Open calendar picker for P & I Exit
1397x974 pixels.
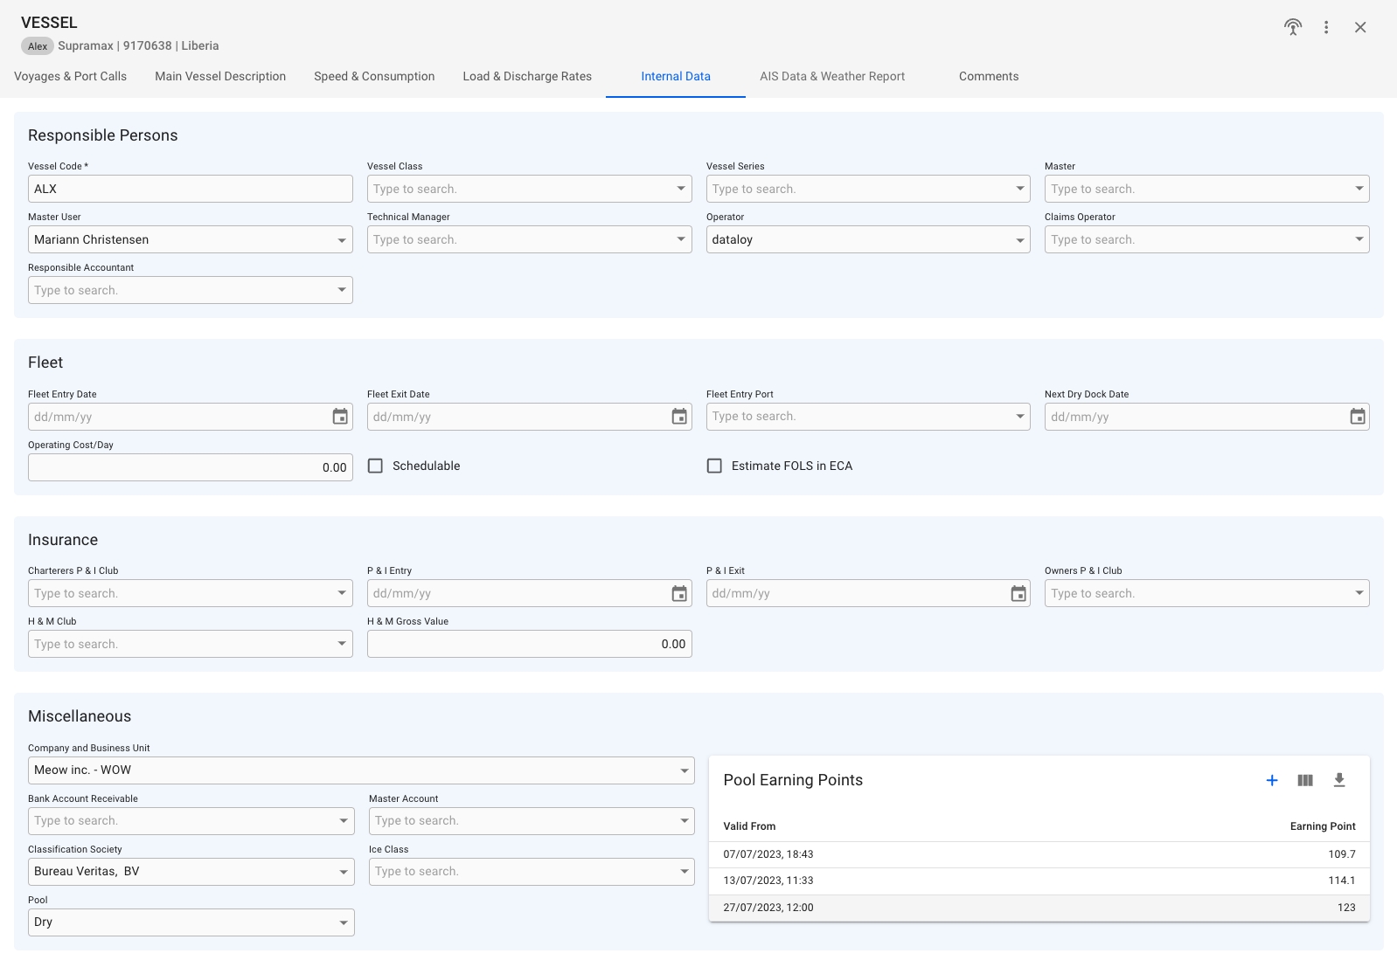point(1018,594)
